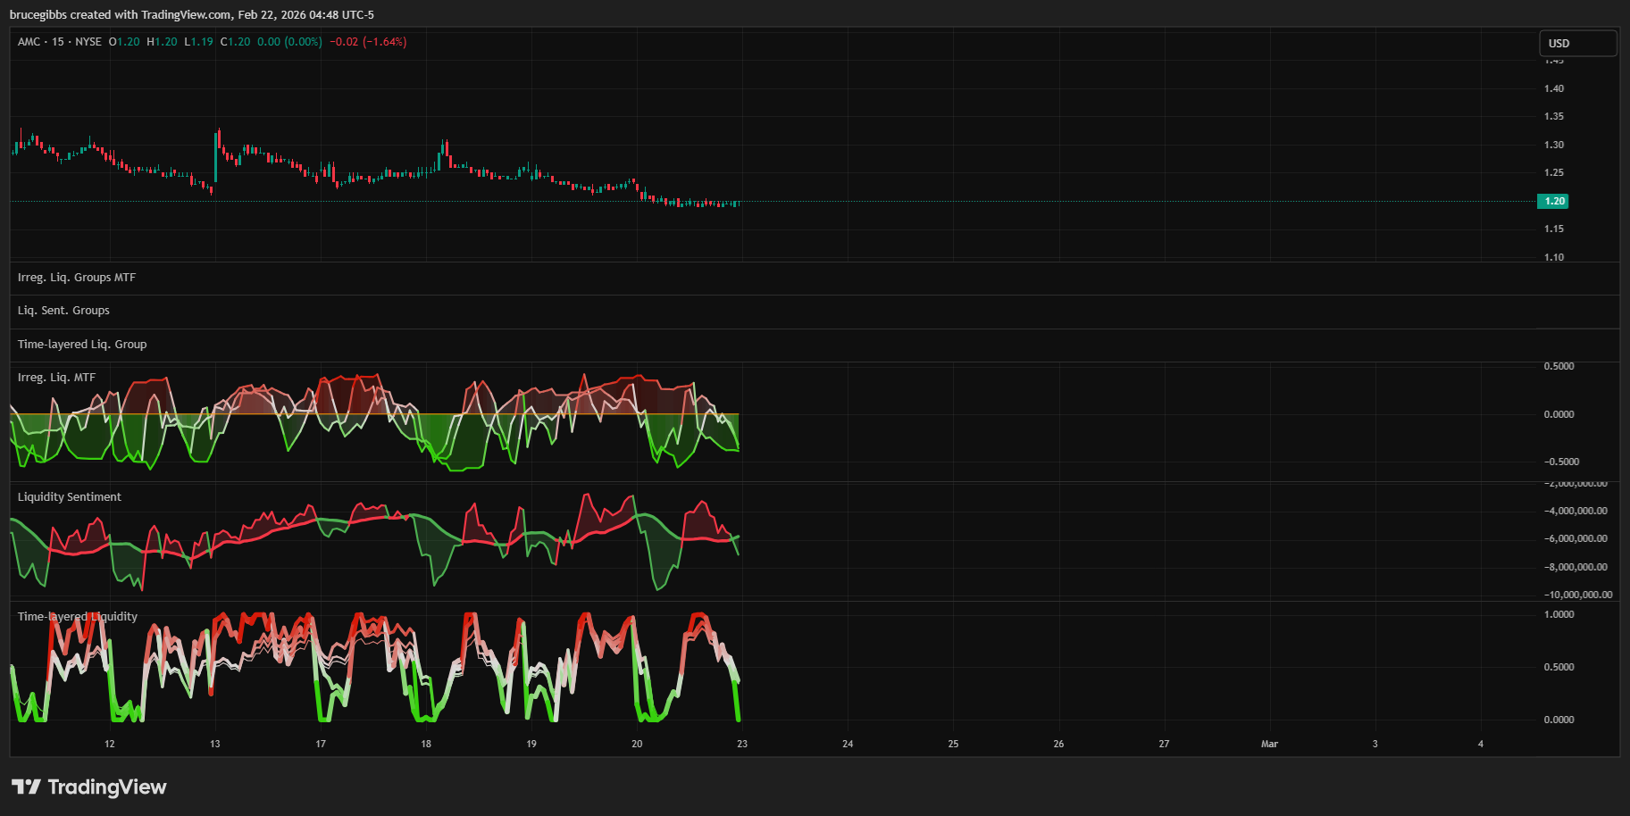Expand the Irreg. Liq. Groups MTF pane

point(77,278)
